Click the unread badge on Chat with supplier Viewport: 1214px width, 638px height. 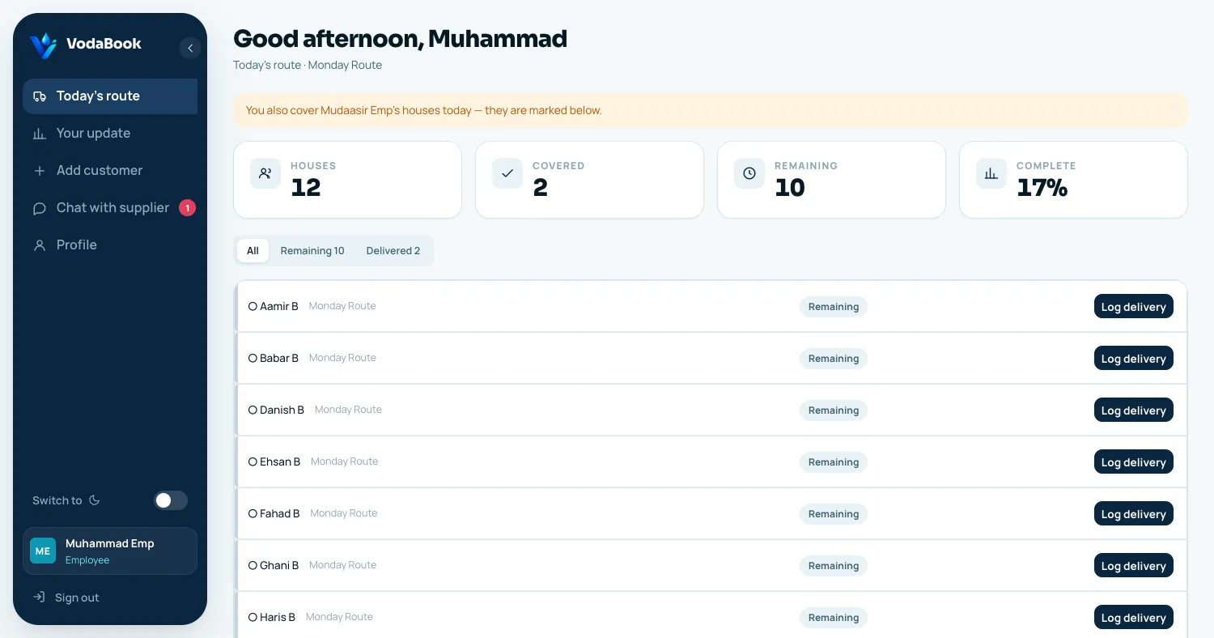[187, 208]
